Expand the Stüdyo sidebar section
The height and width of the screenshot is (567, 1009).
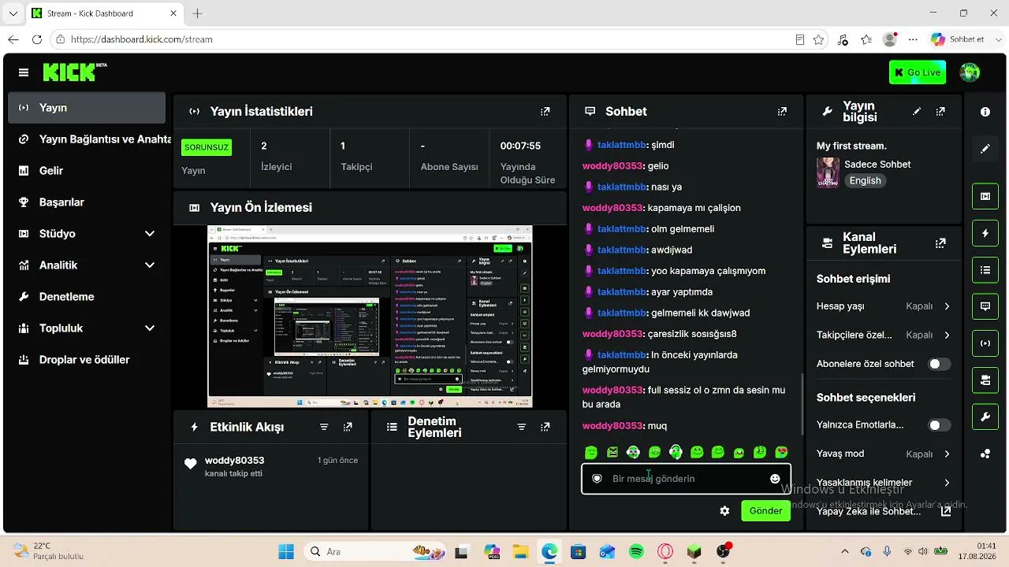87,234
